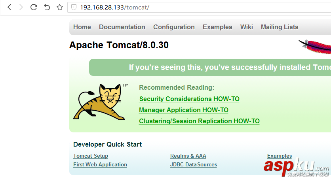Open Manager Application HOW-TO link
Screen dimensions: 331x179
pos(184,110)
